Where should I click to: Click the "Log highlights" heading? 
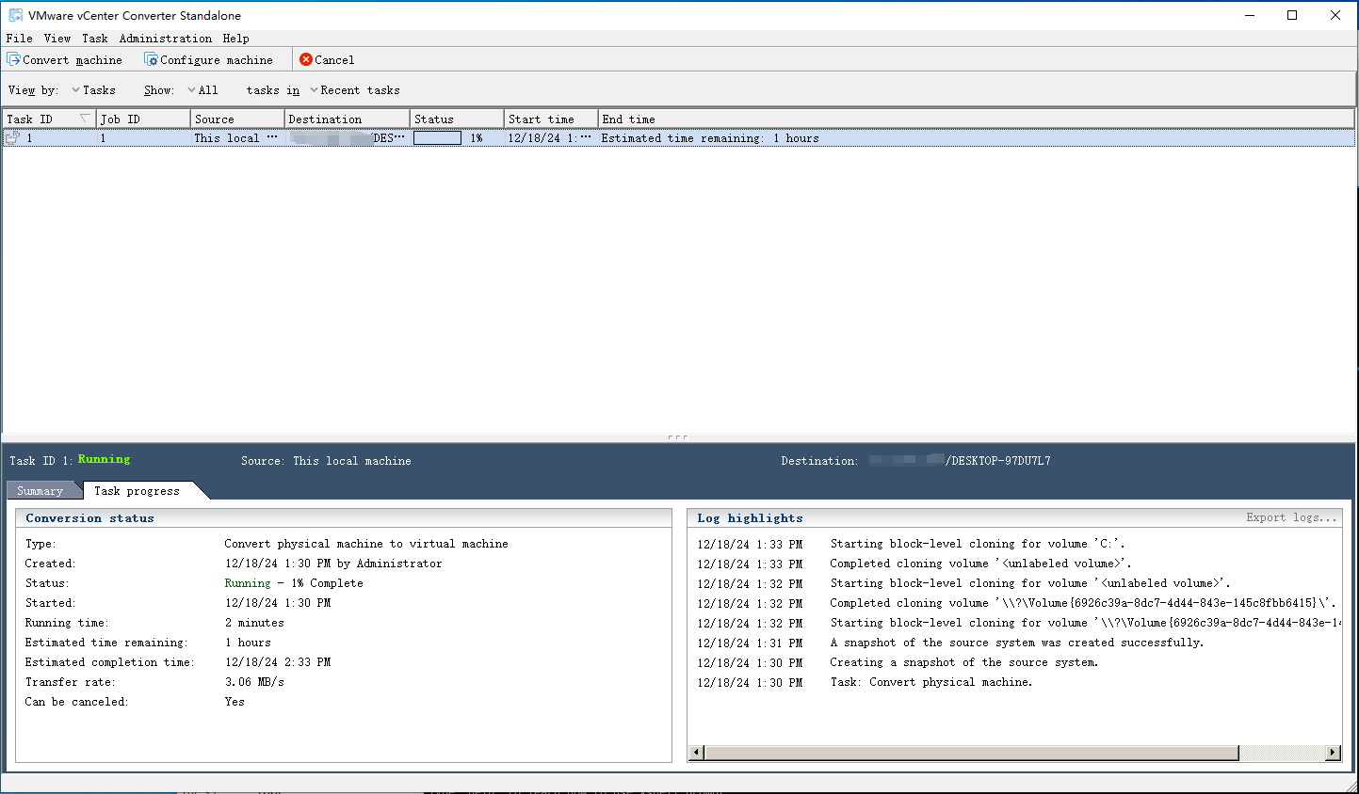point(750,517)
